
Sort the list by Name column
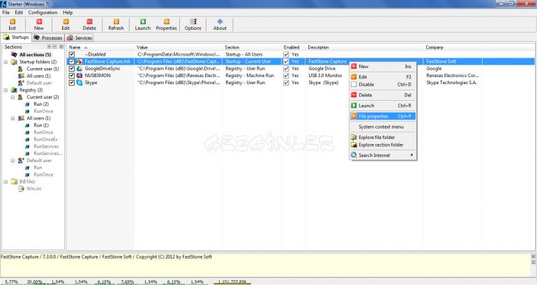tap(100, 47)
